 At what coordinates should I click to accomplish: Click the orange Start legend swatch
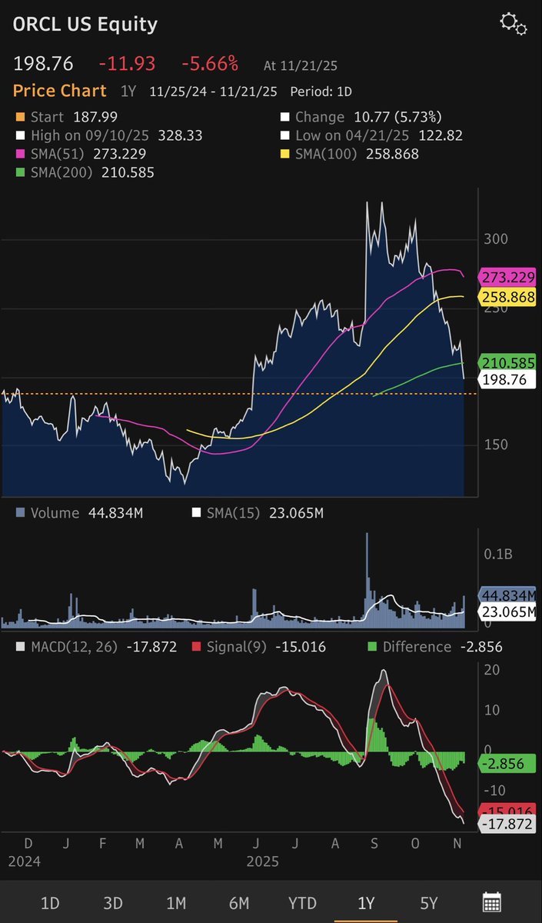click(19, 117)
